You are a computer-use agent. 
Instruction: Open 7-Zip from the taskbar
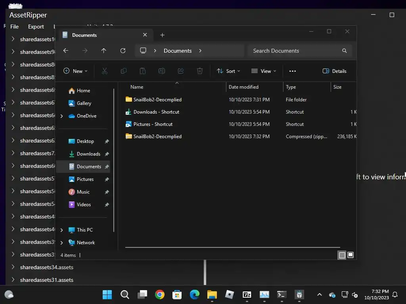[x=247, y=294]
